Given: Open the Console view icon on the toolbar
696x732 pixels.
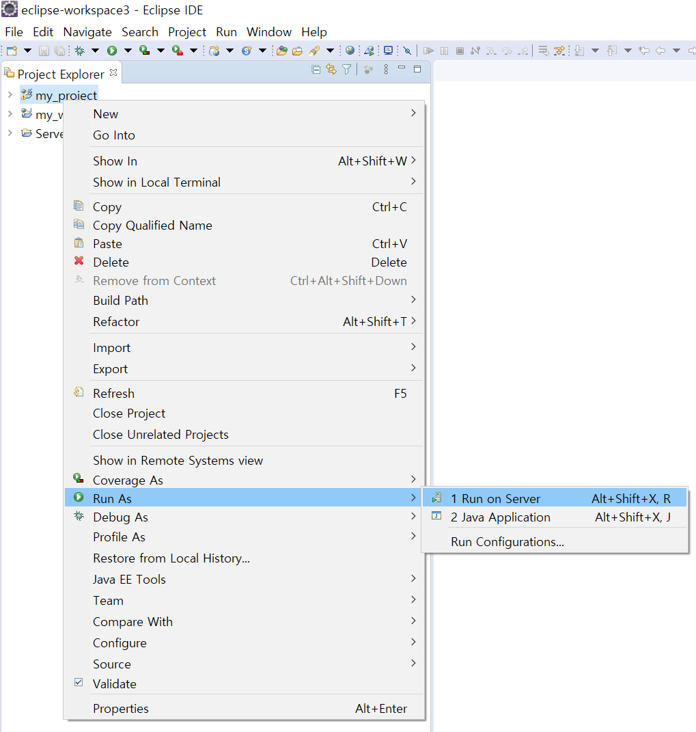Looking at the screenshot, I should pos(388,50).
